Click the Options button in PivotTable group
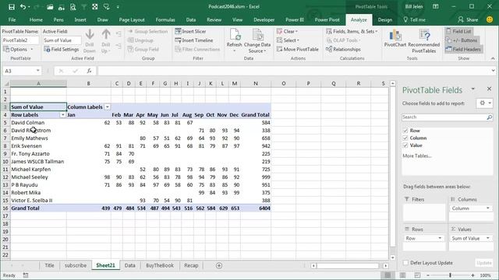Screen dimensions: 499x280 tap(18, 49)
